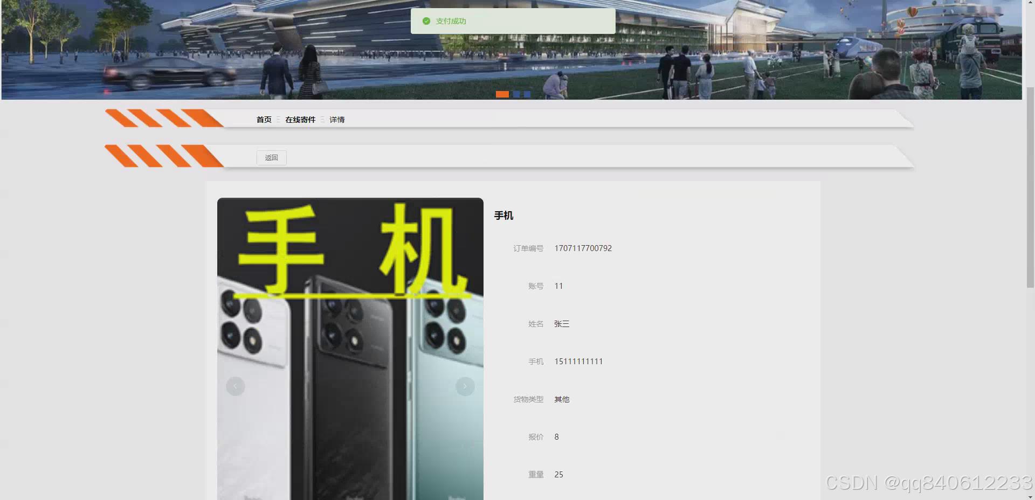
Task: Click the left arrow on the product image carousel
Action: (x=236, y=386)
